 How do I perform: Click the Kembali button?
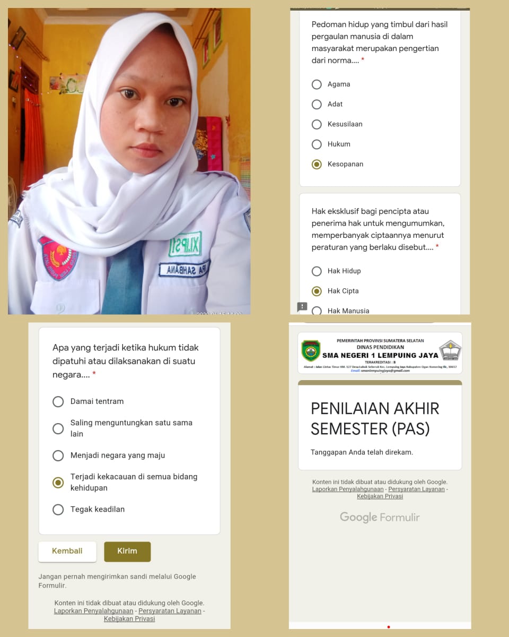(67, 552)
